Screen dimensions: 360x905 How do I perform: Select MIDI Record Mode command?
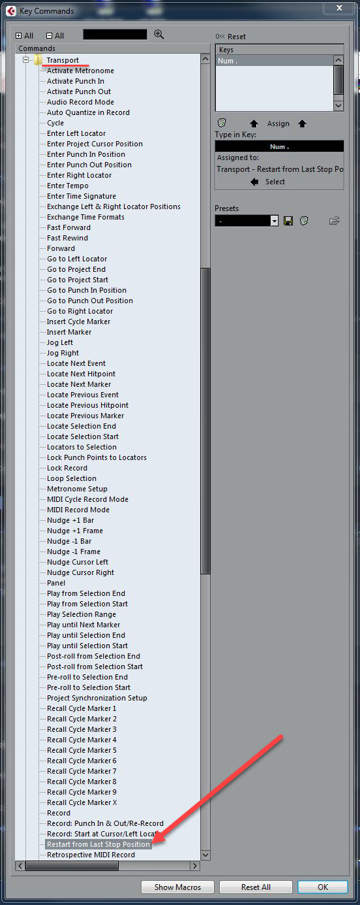point(78,510)
